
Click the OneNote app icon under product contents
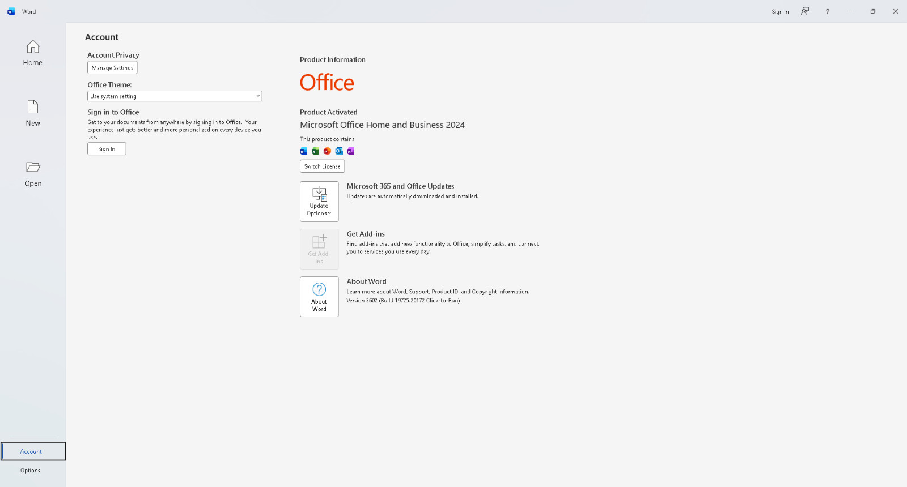351,151
